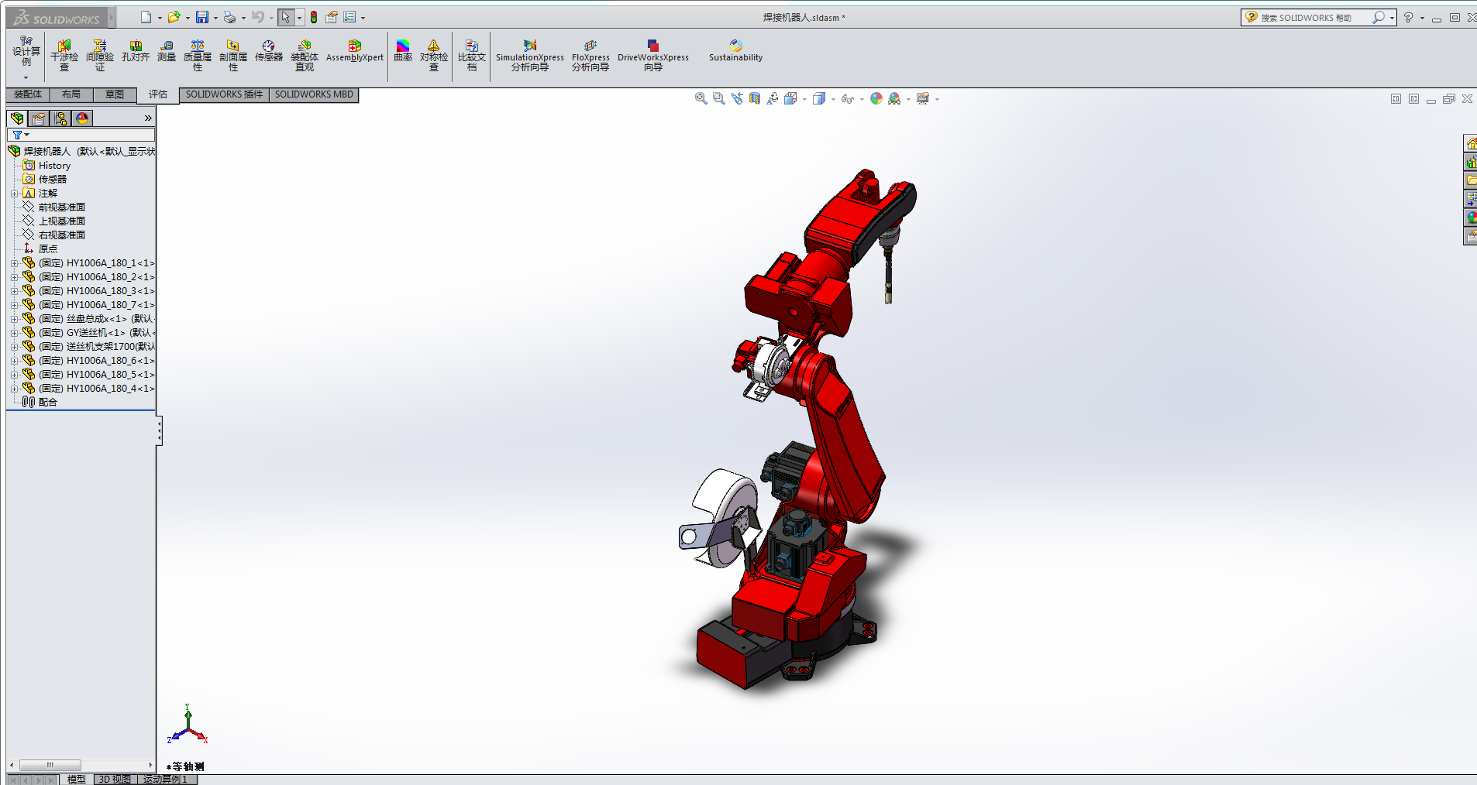Toggle the Section View icon
The height and width of the screenshot is (785, 1477).
click(x=754, y=98)
